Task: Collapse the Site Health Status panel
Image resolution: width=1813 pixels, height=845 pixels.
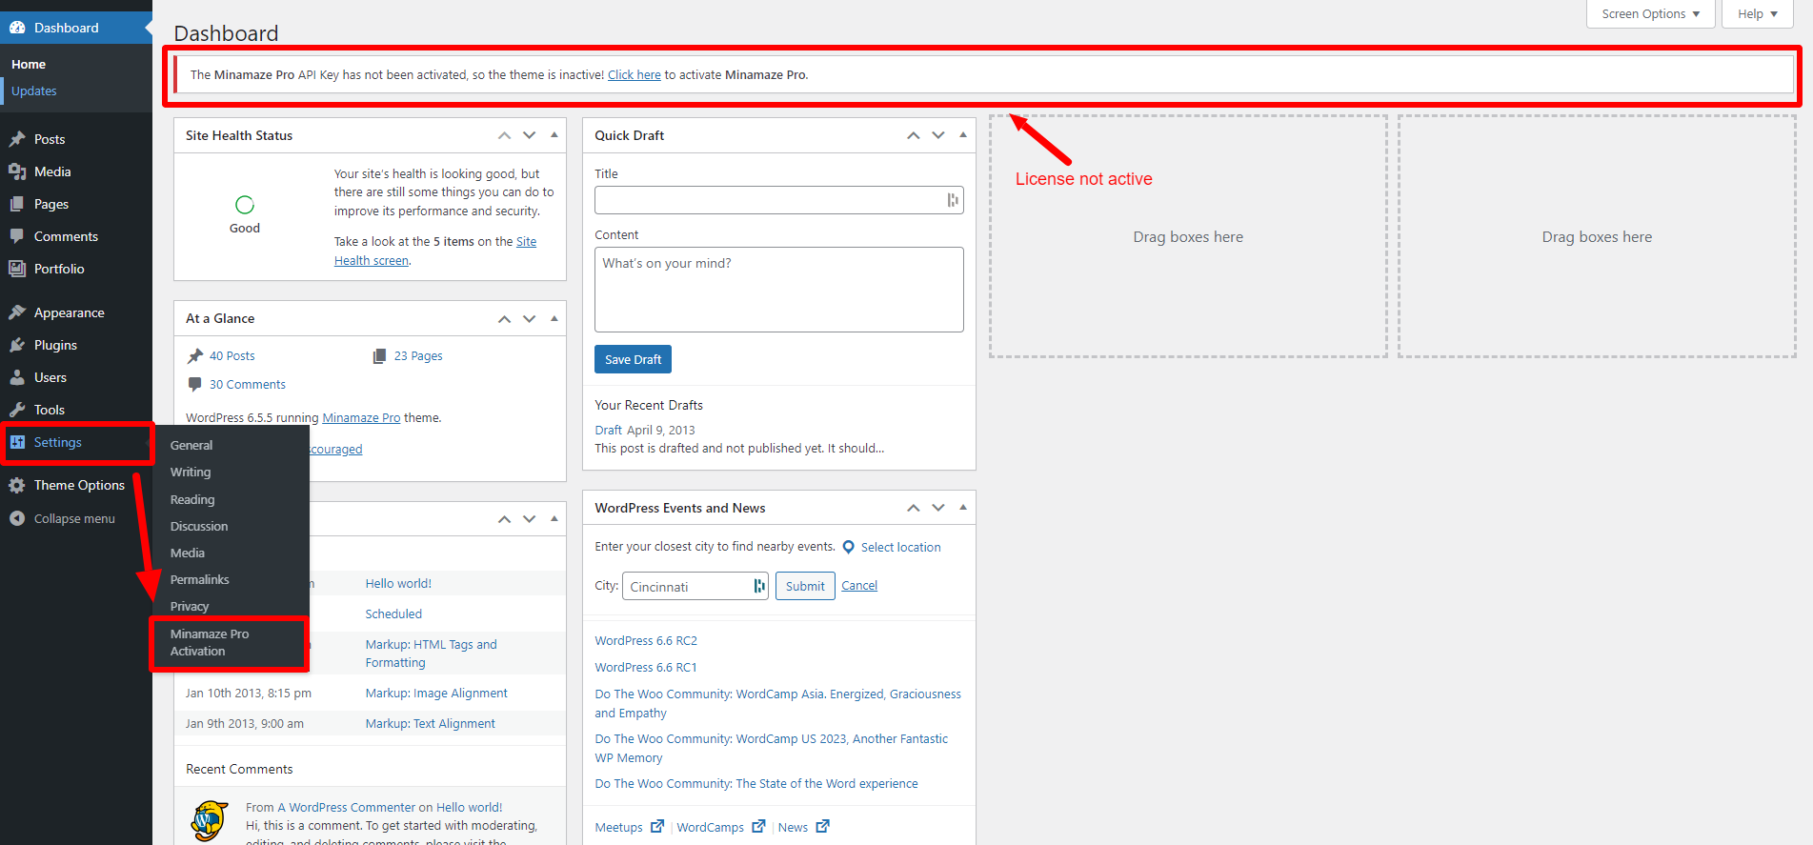Action: point(554,135)
